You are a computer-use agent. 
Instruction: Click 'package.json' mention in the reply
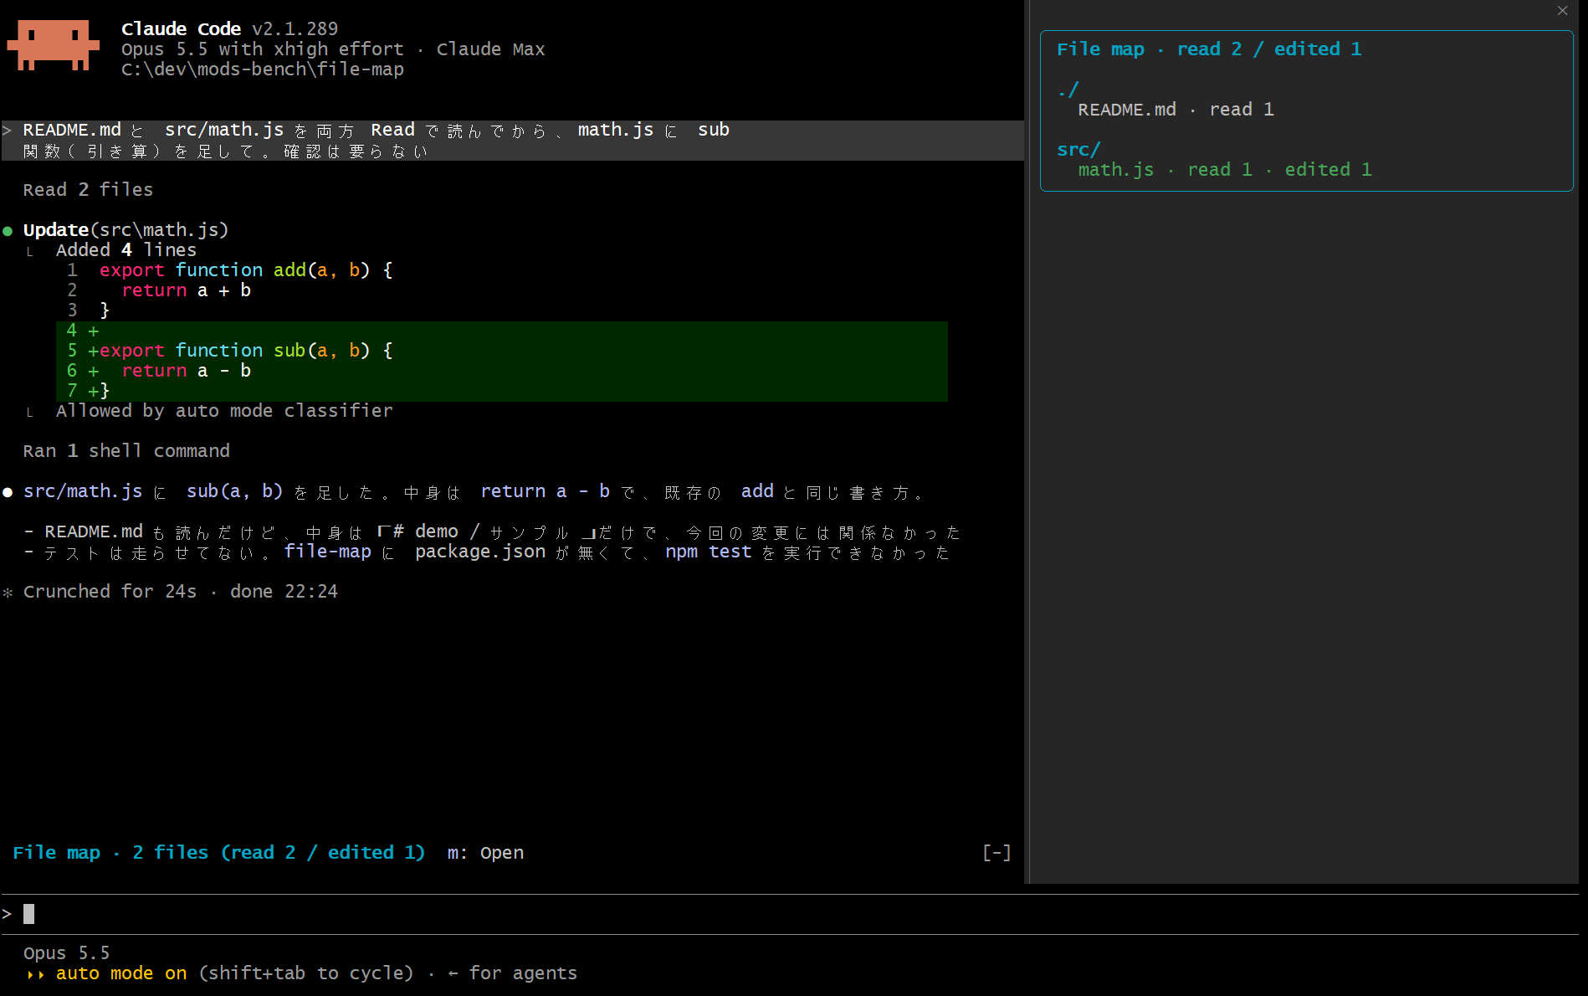click(x=480, y=552)
